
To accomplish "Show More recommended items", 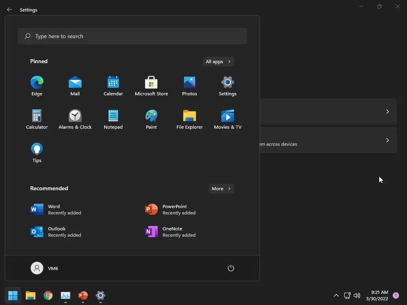I will (221, 189).
